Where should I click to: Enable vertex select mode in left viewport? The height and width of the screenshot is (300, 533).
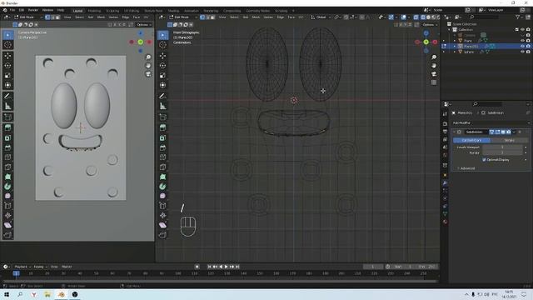coord(47,17)
